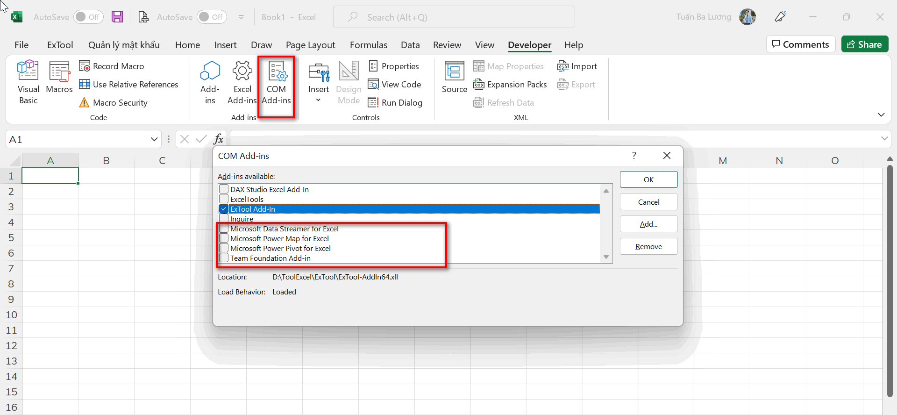Click user account profile picture
The image size is (897, 415).
(x=747, y=17)
